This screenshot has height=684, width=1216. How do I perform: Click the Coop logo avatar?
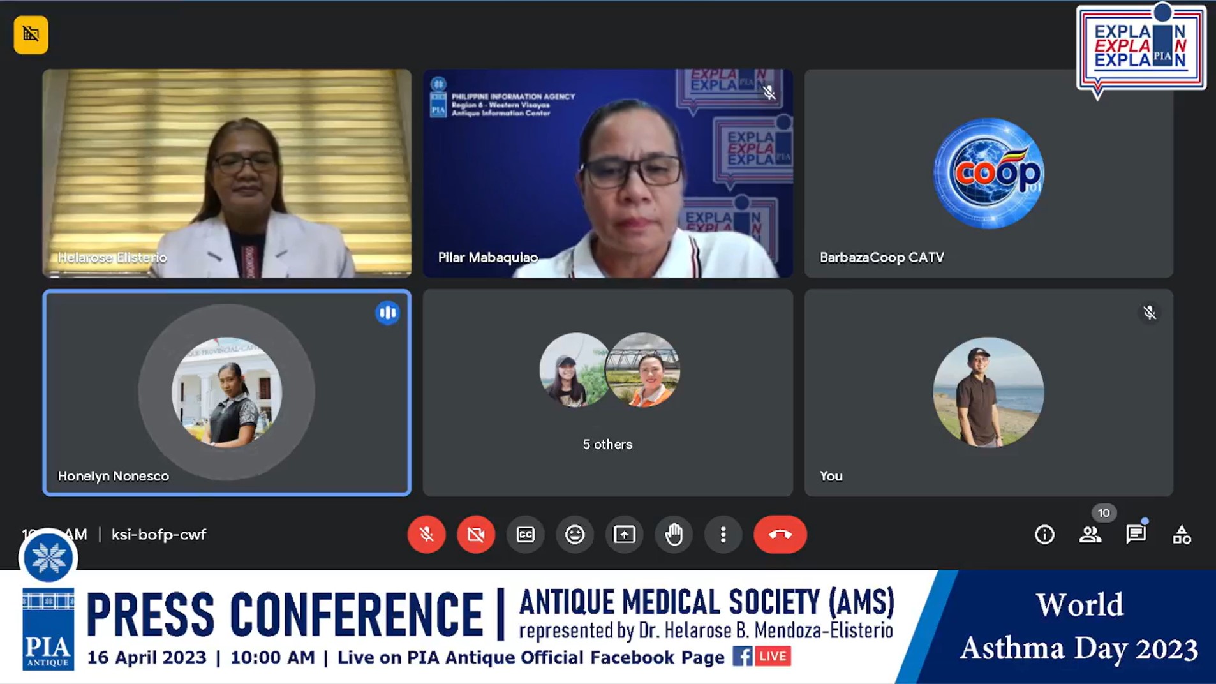989,173
